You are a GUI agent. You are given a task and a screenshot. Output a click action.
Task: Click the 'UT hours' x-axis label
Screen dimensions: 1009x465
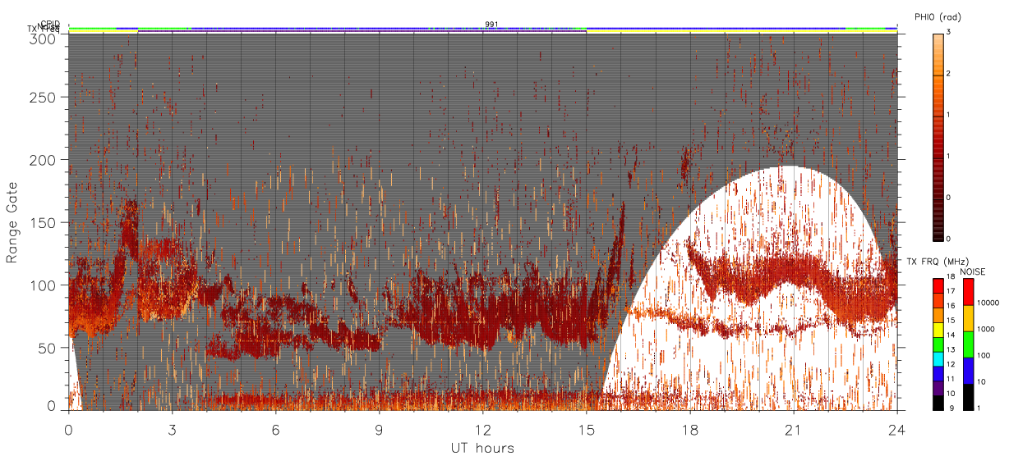point(482,448)
